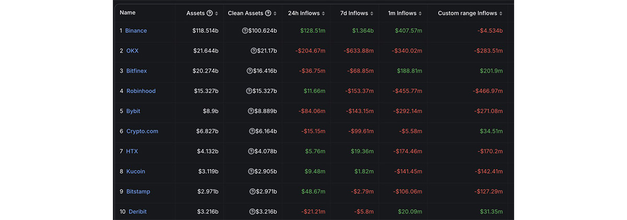Click question-mark icon next to $8.889b
The image size is (627, 220).
tap(250, 111)
